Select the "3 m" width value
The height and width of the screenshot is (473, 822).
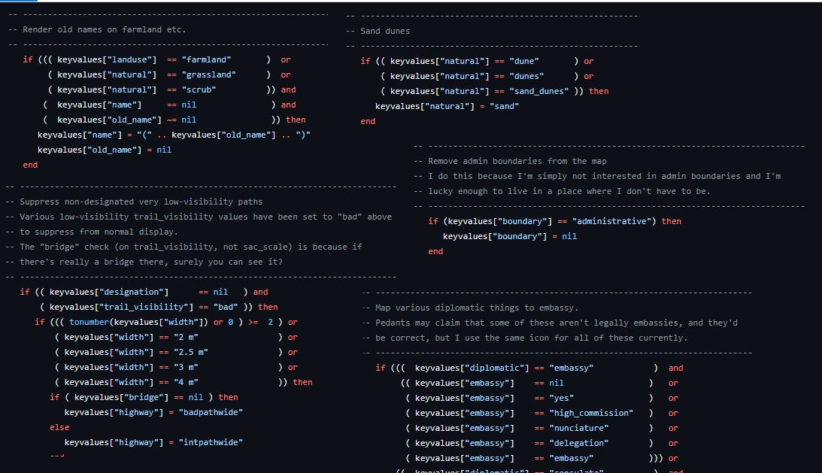186,368
